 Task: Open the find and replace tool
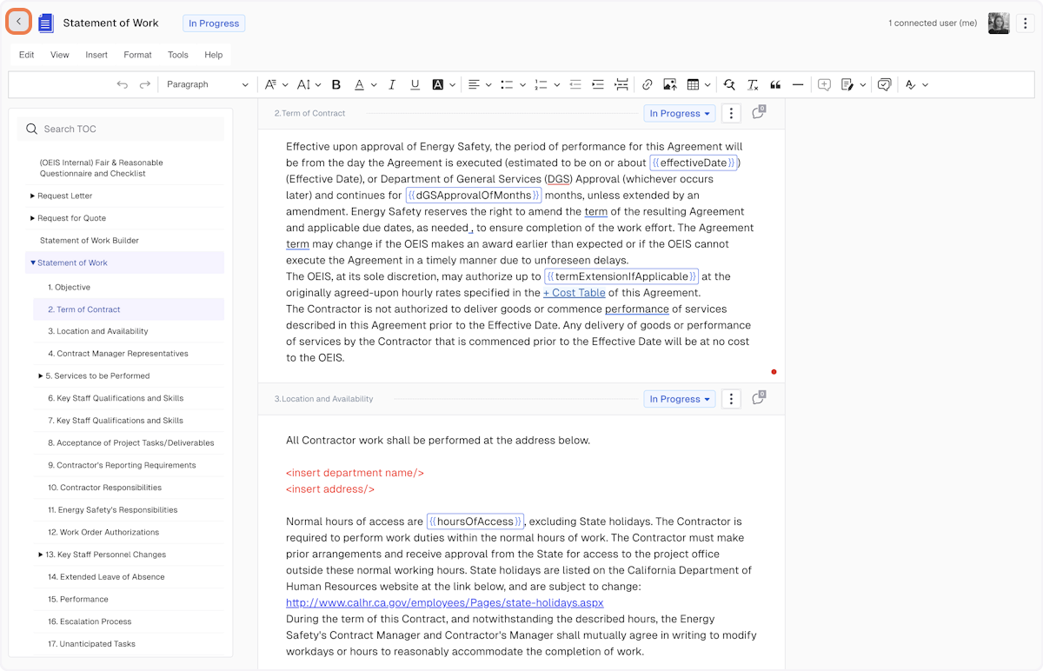[729, 84]
